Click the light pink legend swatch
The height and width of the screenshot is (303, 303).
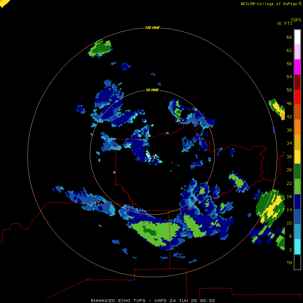(x=297, y=52)
